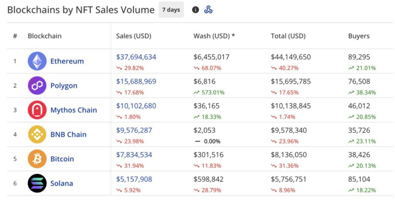
Task: Open the Solana blockchain link
Action: click(x=62, y=183)
